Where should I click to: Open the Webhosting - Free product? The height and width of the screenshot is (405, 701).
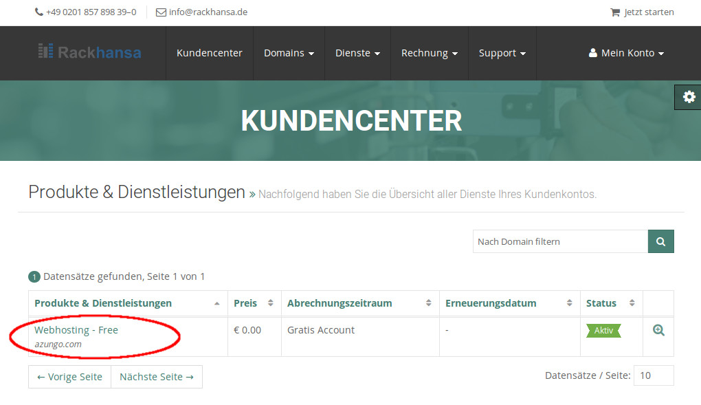tap(76, 330)
